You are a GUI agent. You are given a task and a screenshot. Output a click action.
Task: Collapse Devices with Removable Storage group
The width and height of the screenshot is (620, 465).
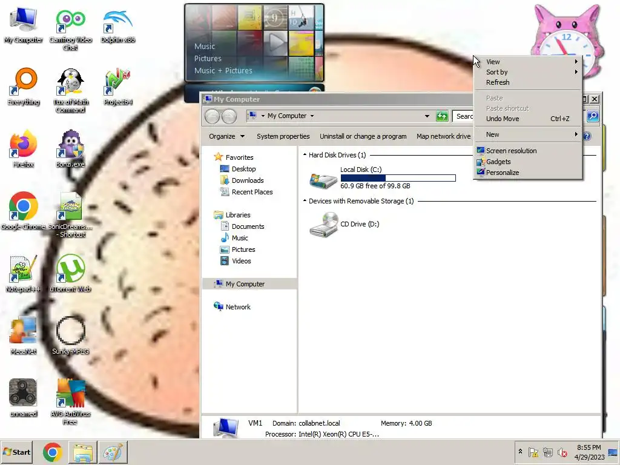point(305,201)
